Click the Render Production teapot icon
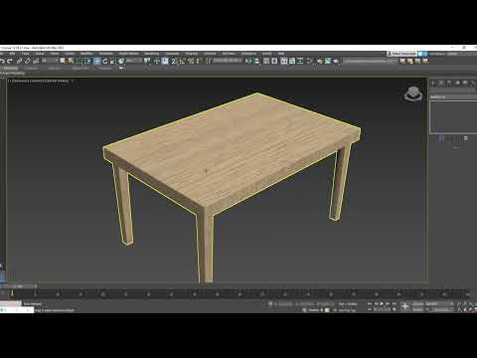This screenshot has width=477, height=358. (x=336, y=61)
